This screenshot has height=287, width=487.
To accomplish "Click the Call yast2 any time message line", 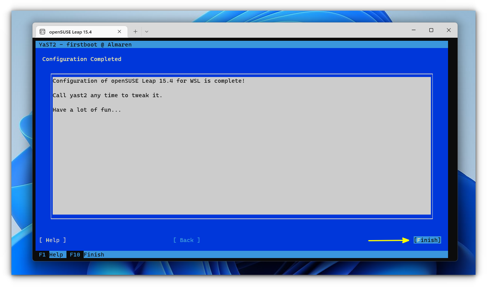I will [107, 95].
